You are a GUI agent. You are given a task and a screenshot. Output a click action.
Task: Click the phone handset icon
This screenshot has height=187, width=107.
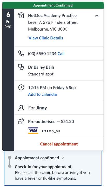pos(21,54)
